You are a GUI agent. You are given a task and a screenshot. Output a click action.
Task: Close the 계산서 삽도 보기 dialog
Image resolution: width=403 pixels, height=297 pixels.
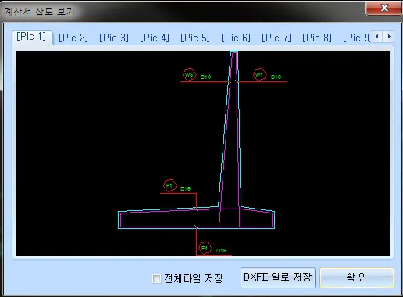pos(384,8)
